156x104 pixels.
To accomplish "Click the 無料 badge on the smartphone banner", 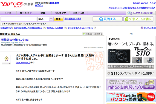I will [151, 97].
